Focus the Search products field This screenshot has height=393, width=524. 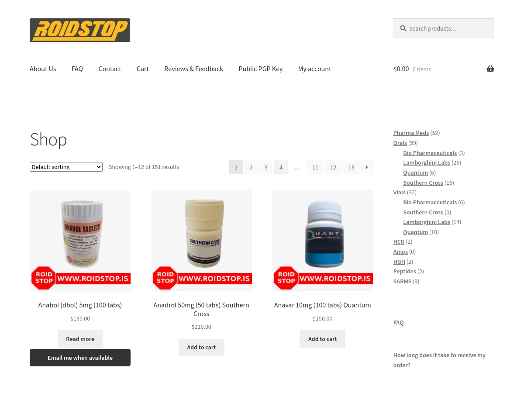[444, 28]
